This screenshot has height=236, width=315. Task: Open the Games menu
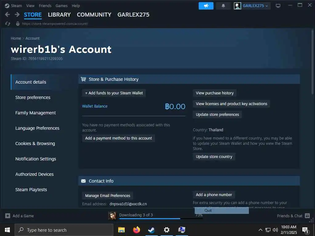[62, 6]
